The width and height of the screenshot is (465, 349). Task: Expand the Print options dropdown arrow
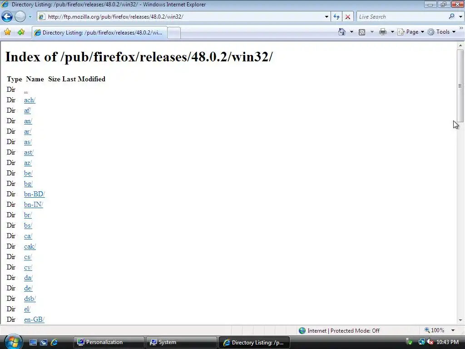(392, 32)
